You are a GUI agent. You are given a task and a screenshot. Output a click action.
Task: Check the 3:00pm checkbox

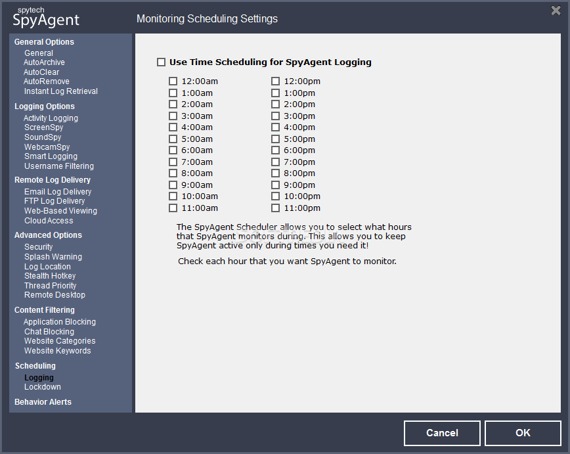coord(276,116)
